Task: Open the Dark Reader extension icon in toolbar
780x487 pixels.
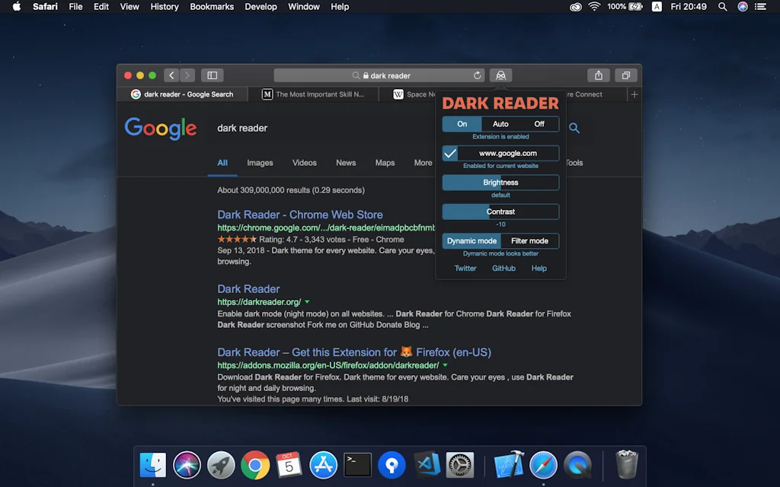Action: pyautogui.click(x=500, y=75)
